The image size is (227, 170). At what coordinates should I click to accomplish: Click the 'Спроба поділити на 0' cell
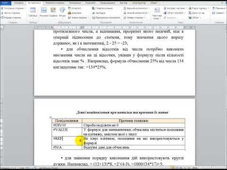click(x=133, y=125)
